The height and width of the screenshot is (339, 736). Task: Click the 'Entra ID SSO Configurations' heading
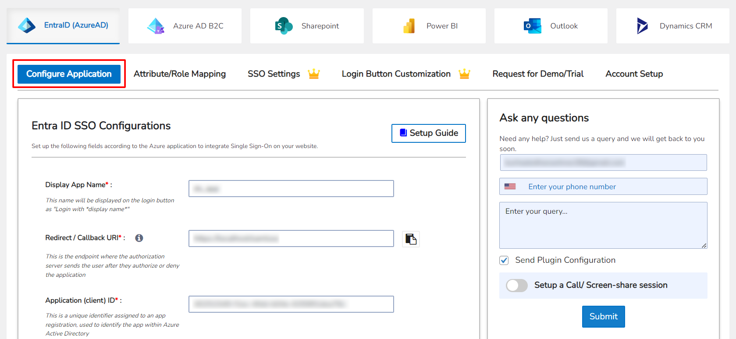click(x=101, y=126)
